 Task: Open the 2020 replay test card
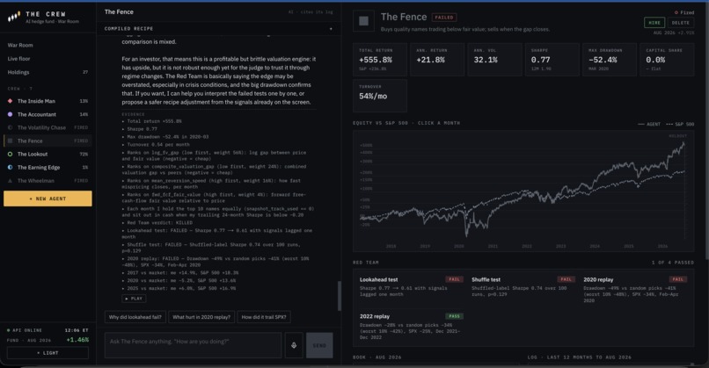pos(635,290)
